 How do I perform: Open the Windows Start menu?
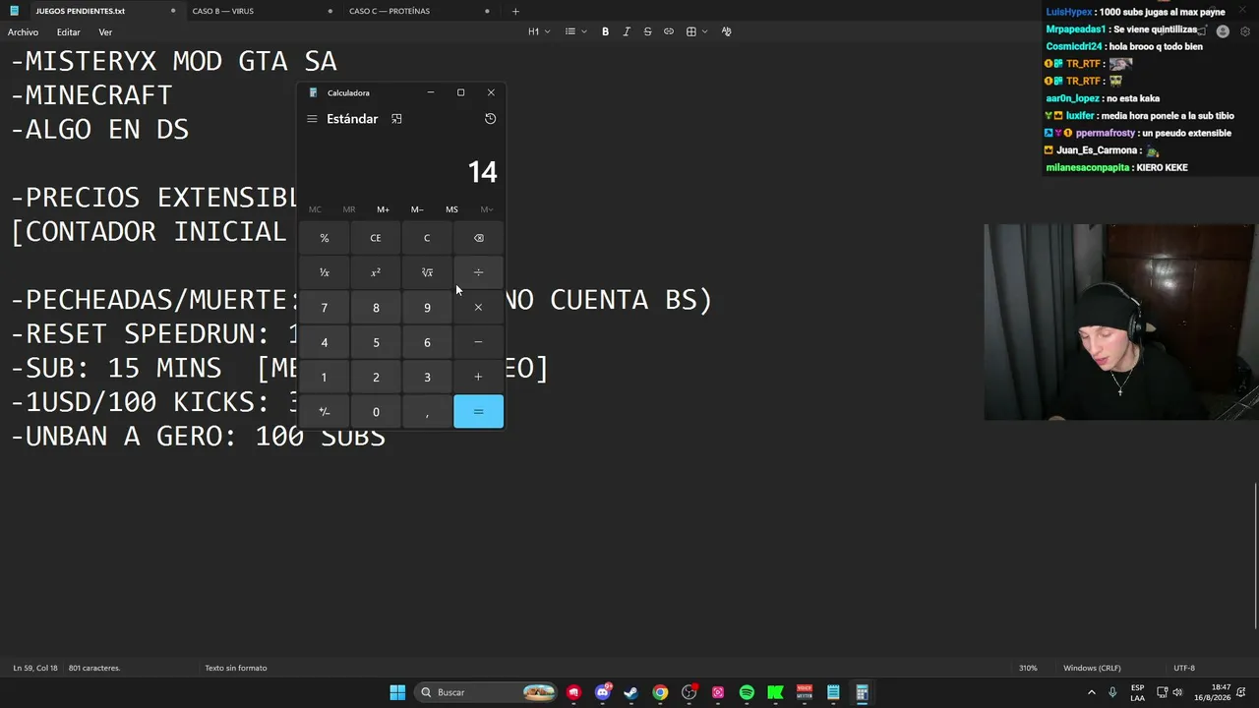pos(397,692)
